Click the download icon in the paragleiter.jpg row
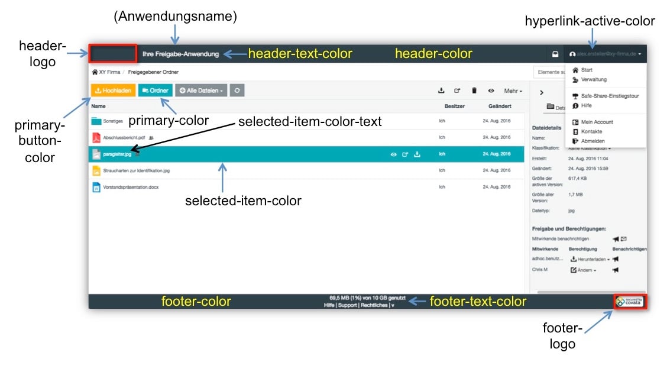Image resolution: width=670 pixels, height=365 pixels. tap(417, 154)
